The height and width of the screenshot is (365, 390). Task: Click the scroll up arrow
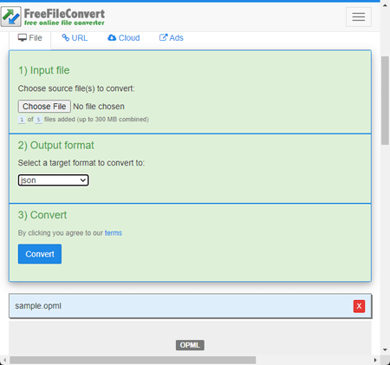click(385, 5)
